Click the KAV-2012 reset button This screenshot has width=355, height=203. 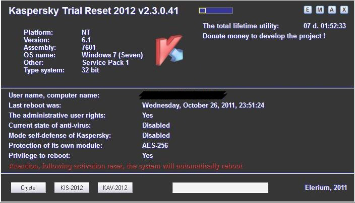point(114,188)
